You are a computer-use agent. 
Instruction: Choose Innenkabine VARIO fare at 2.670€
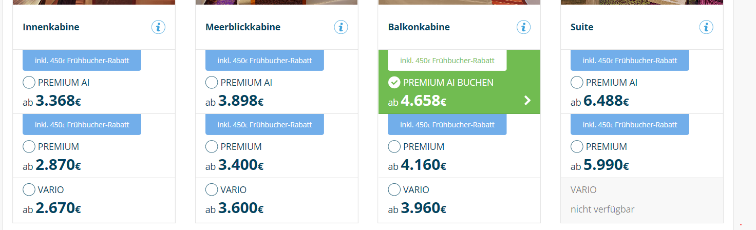point(29,190)
